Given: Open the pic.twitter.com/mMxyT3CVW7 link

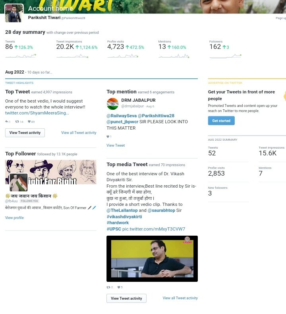Looking at the screenshot, I should pos(154,229).
